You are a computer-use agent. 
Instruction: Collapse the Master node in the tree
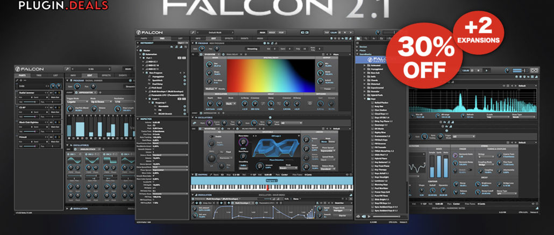click(x=139, y=50)
